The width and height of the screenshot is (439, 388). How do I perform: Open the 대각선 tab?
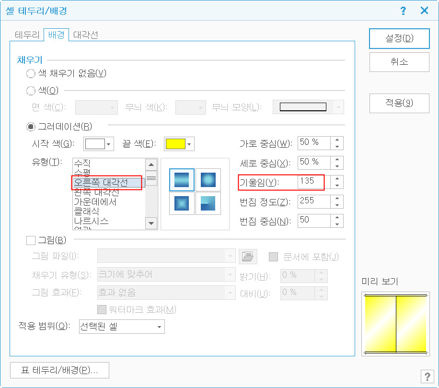[x=85, y=35]
